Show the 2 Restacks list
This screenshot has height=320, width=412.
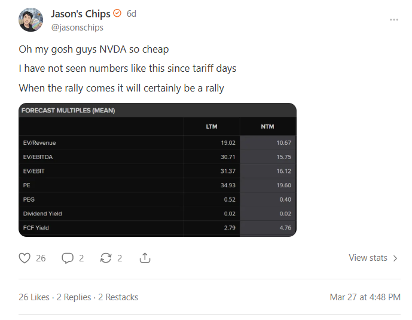(x=118, y=297)
